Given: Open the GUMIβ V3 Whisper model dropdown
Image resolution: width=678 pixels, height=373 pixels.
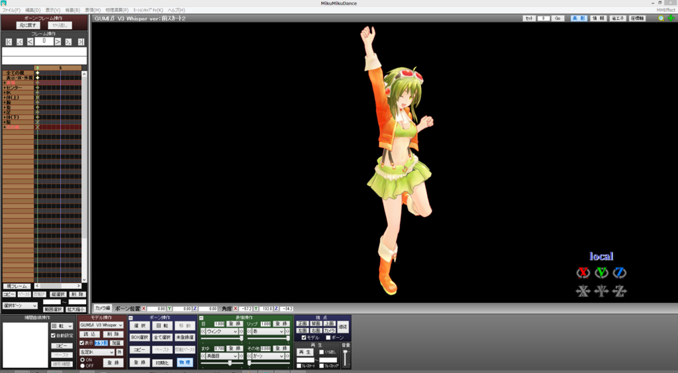Looking at the screenshot, I should 101,325.
